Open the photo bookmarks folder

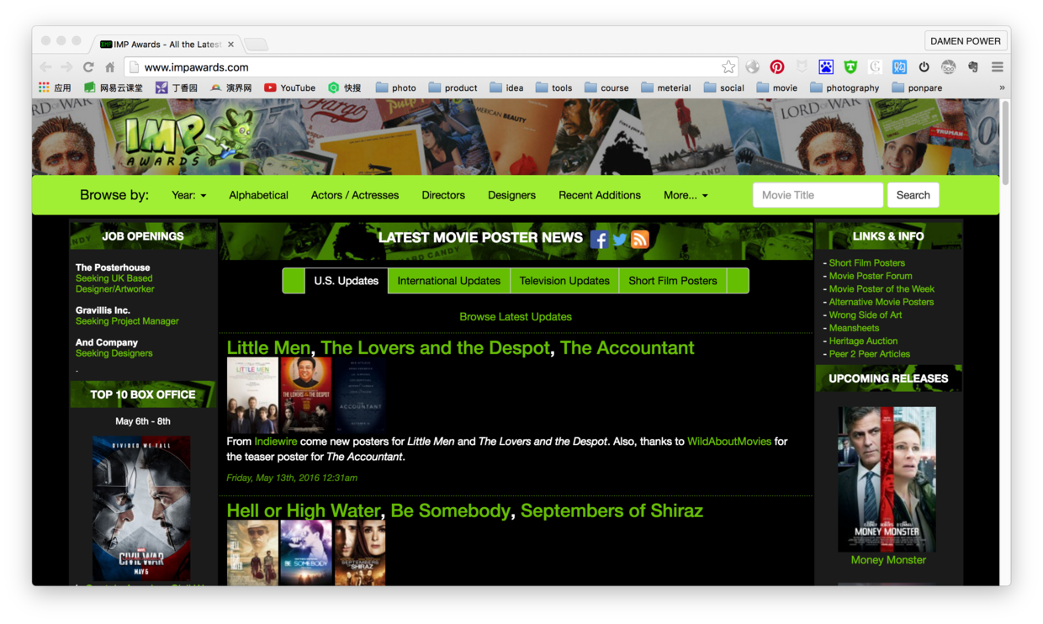tap(395, 87)
